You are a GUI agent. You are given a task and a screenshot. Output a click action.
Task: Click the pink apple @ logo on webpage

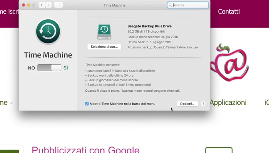(229, 63)
